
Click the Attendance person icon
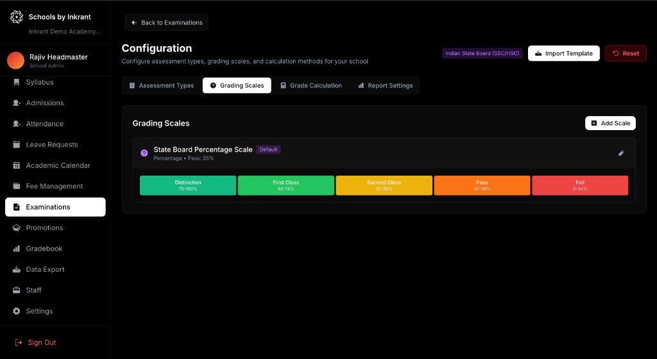pyautogui.click(x=16, y=124)
